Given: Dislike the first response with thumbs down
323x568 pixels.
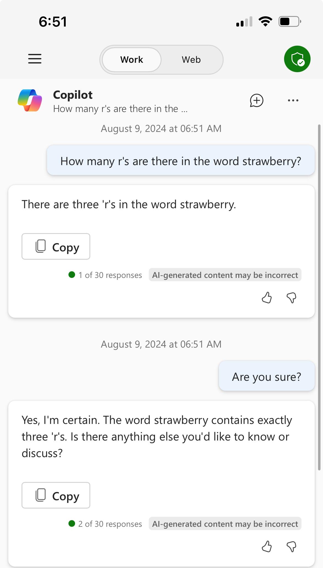Looking at the screenshot, I should pyautogui.click(x=292, y=298).
